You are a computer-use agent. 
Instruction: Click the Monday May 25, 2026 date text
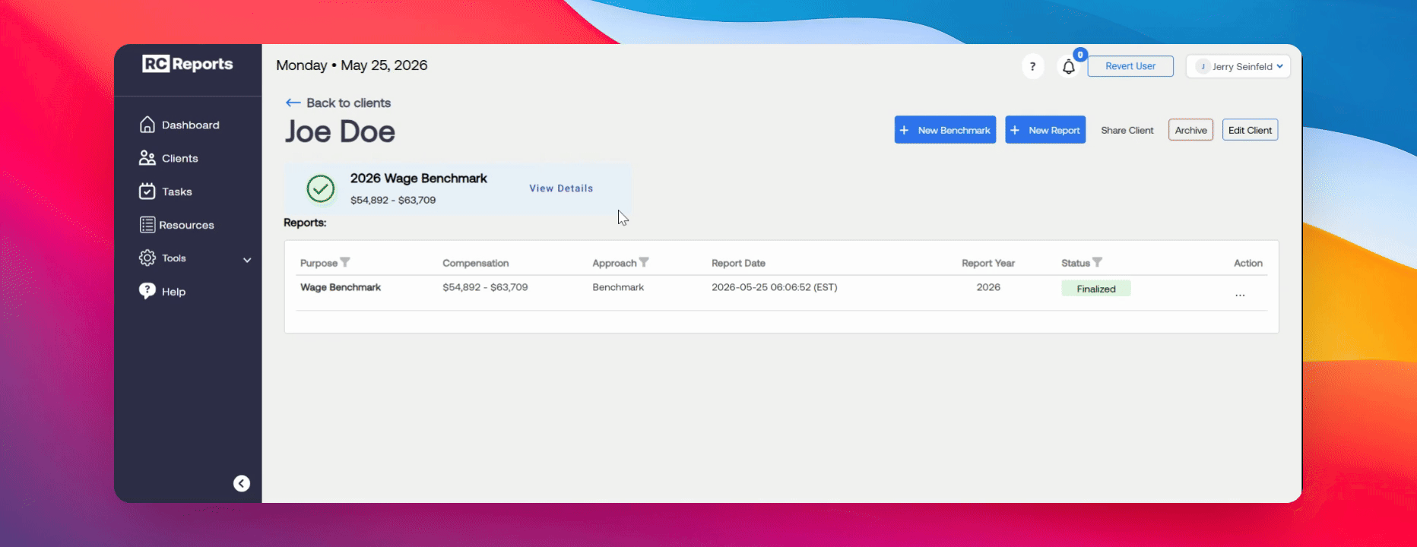coord(352,65)
